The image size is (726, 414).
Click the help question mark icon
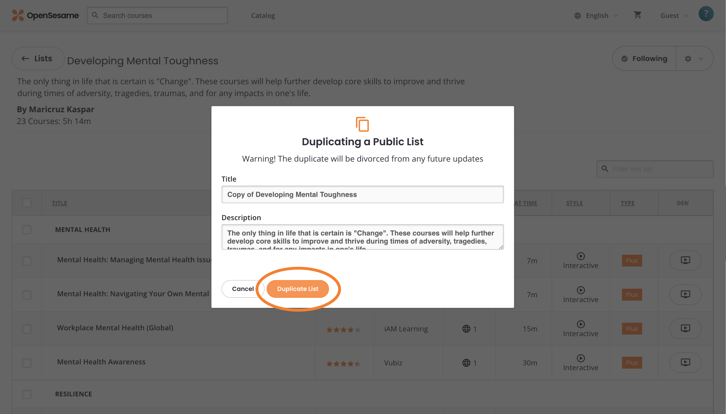pos(706,14)
